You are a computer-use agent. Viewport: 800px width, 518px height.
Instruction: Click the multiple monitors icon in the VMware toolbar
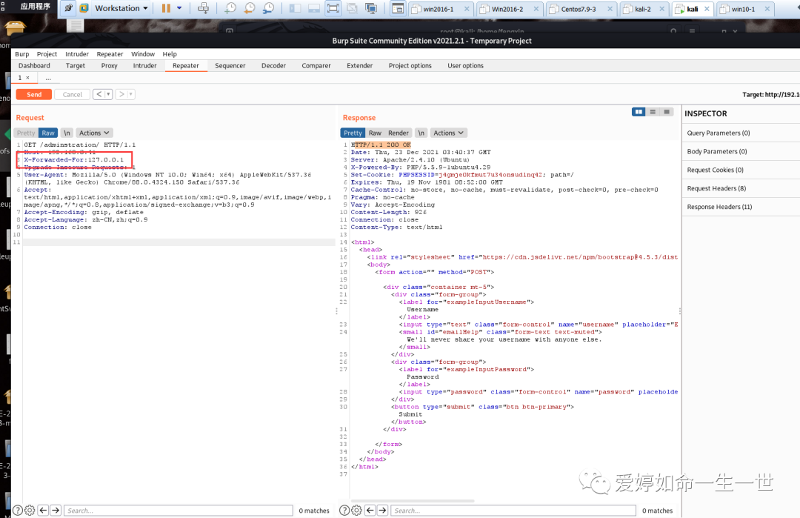tap(371, 8)
